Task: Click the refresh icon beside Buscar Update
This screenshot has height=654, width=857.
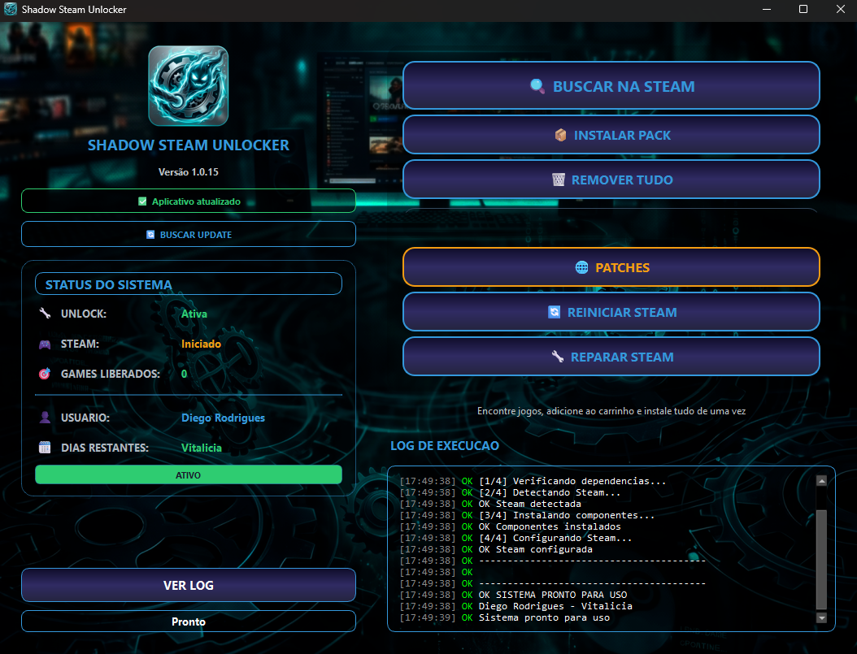Action: (150, 235)
